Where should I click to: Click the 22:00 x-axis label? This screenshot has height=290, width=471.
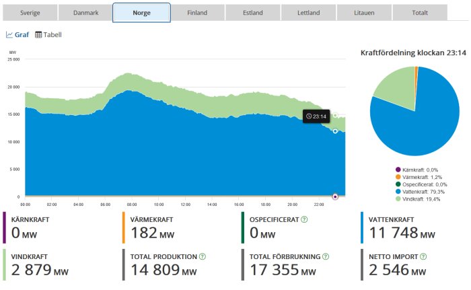(319, 205)
